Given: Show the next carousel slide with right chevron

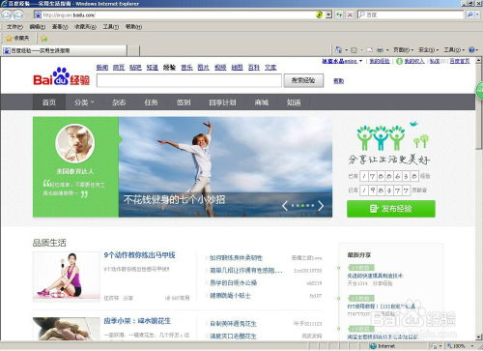Looking at the screenshot, I should 321,206.
